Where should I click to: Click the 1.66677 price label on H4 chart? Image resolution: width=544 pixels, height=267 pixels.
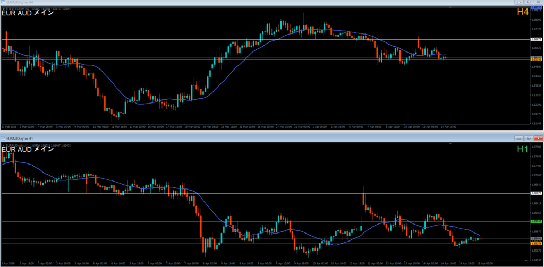[x=536, y=40]
